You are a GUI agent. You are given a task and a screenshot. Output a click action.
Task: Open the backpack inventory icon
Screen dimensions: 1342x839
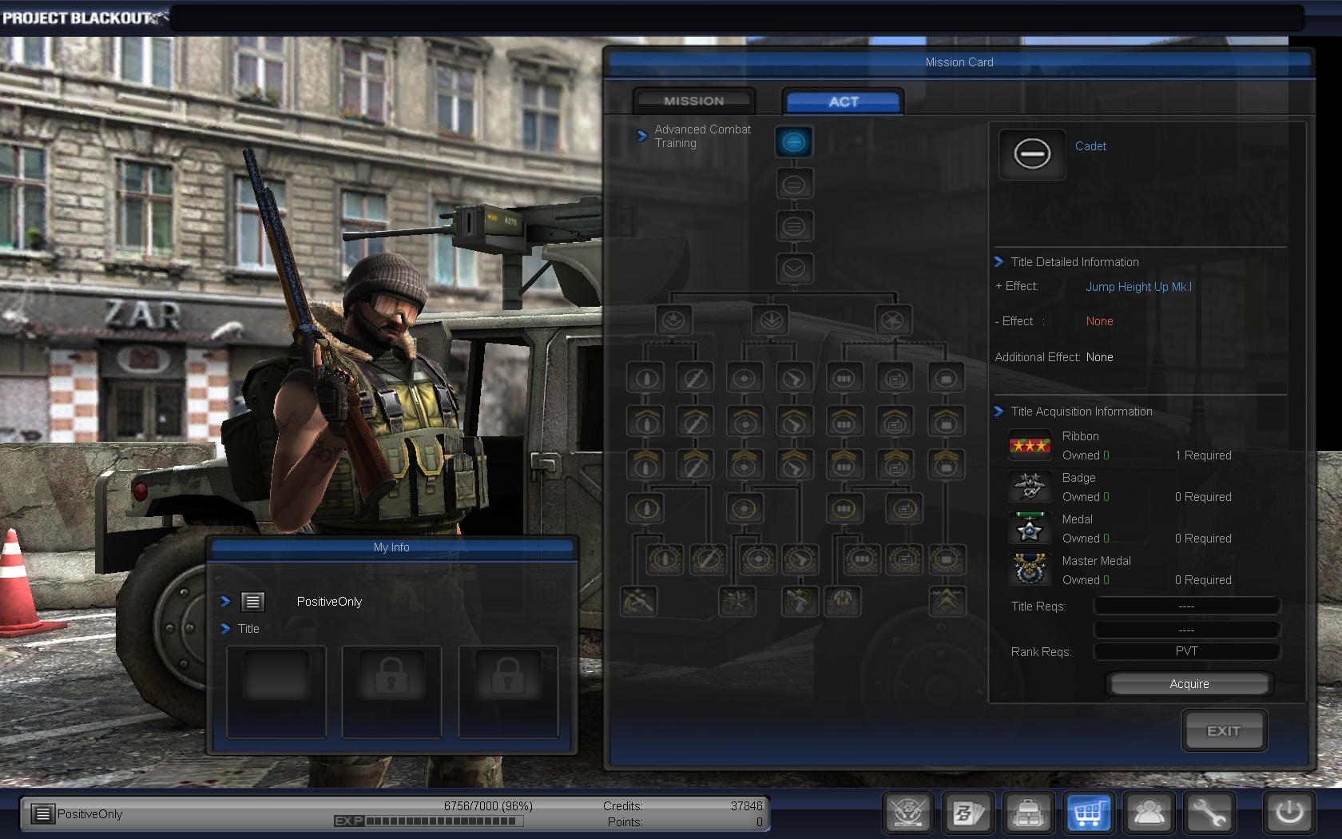[1029, 813]
